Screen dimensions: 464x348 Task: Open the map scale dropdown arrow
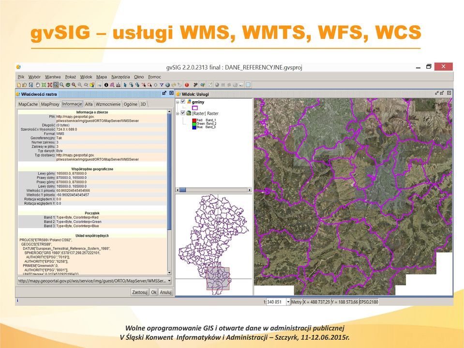point(288,302)
